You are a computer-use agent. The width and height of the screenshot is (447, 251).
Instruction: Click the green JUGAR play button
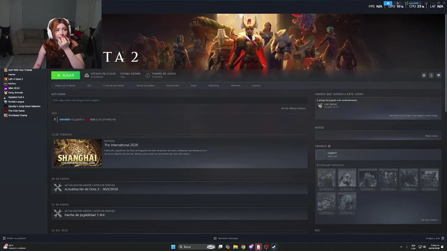click(x=66, y=75)
